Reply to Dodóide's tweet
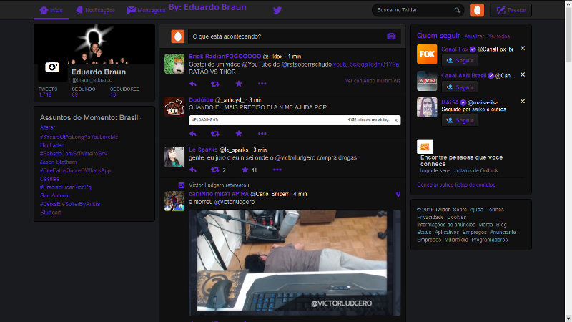The image size is (572, 322). pos(193,134)
